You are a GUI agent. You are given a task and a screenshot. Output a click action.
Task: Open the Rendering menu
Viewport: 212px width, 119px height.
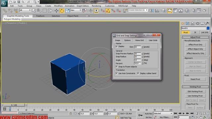point(96,6)
